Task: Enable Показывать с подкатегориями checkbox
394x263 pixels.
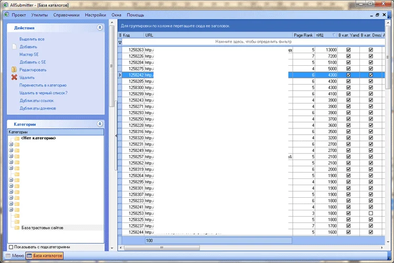Action: (12, 247)
